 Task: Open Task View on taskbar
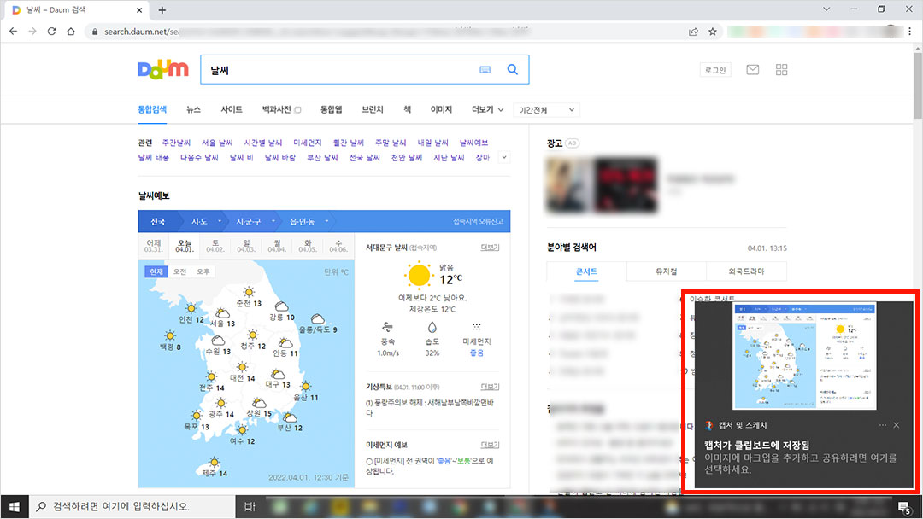[250, 507]
